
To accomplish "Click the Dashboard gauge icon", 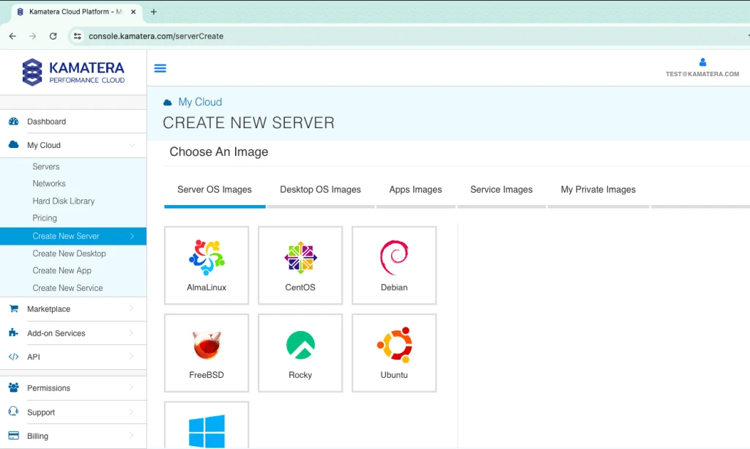I will click(x=13, y=122).
